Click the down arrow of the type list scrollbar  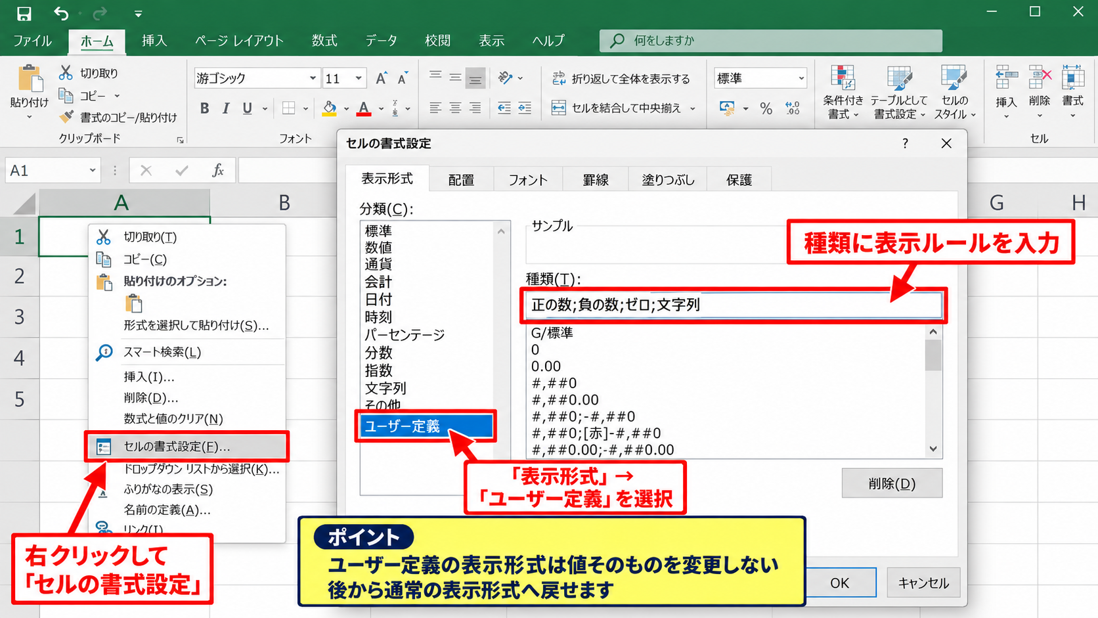[x=933, y=449]
